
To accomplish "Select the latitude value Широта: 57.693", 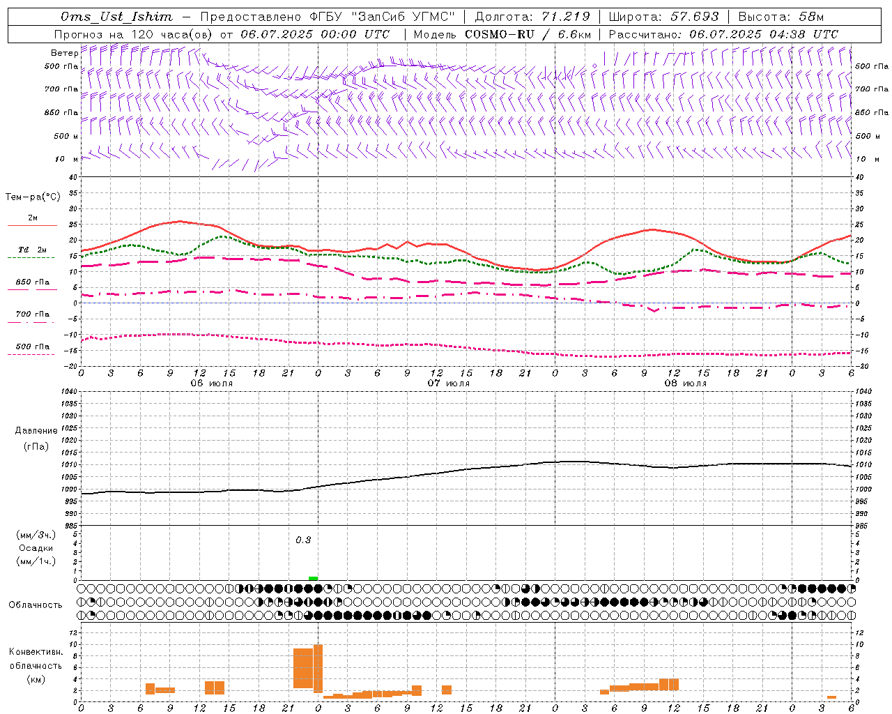I will tap(663, 17).
